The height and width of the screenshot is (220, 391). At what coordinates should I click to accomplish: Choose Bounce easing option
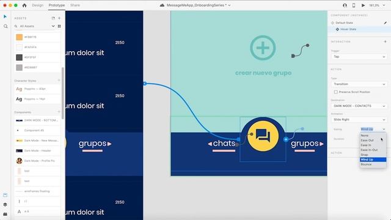pyautogui.click(x=373, y=164)
